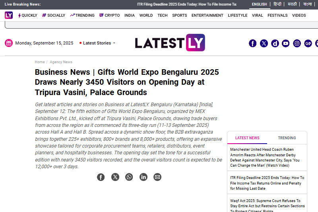Switch site language to Hindi
Image resolution: width=318 pixels, height=212 pixels.
tap(277, 4)
